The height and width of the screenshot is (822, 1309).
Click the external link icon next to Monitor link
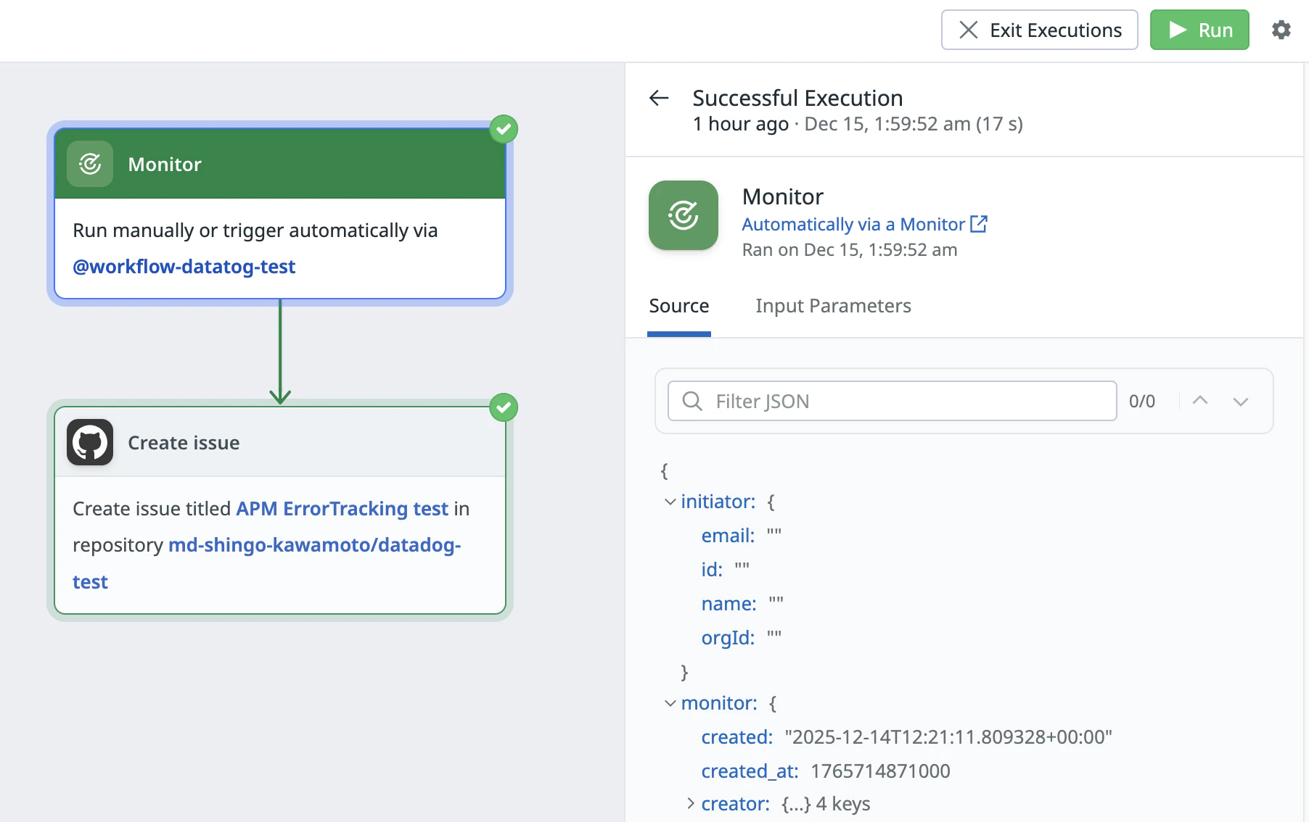[979, 224]
